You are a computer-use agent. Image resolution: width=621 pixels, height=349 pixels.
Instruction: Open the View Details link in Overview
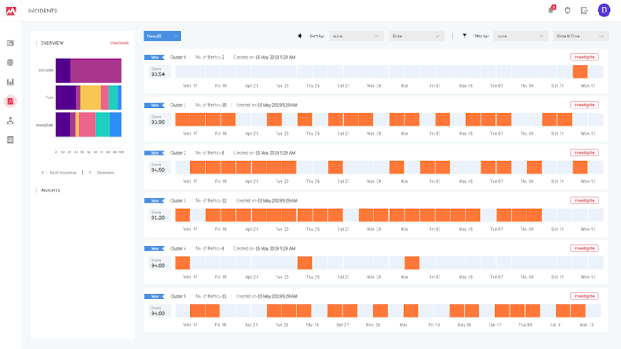click(x=119, y=43)
